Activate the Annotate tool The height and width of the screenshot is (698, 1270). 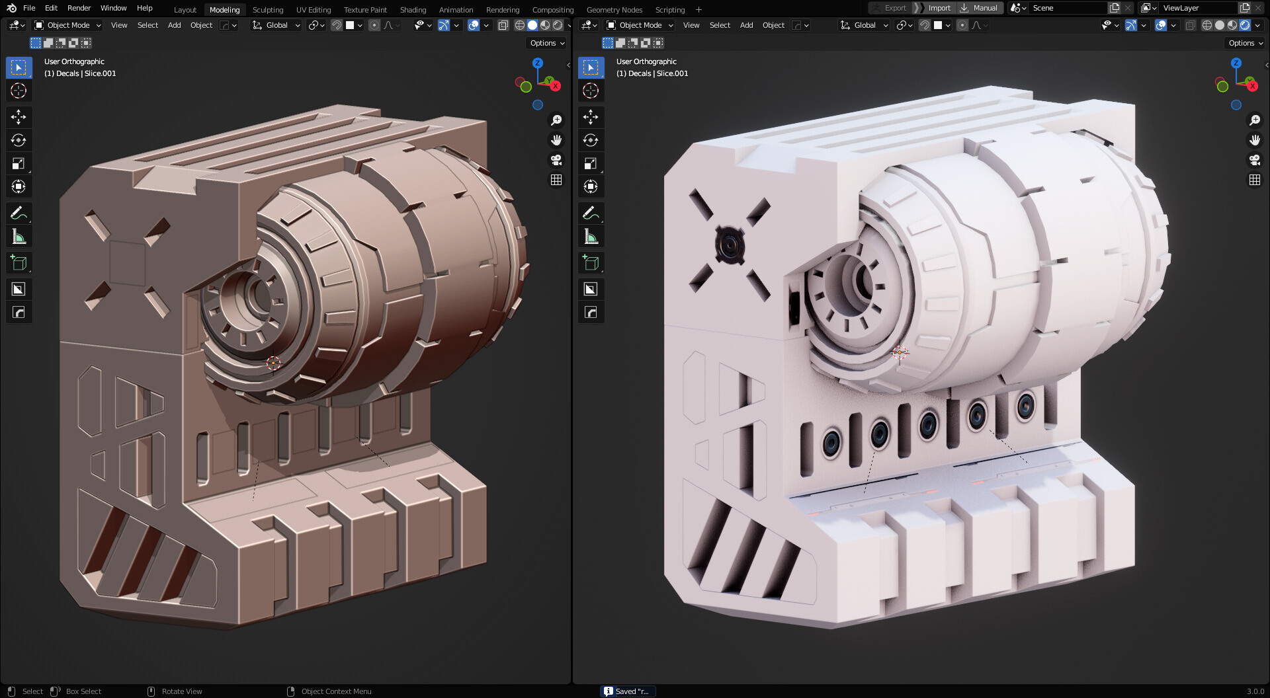[x=19, y=213]
